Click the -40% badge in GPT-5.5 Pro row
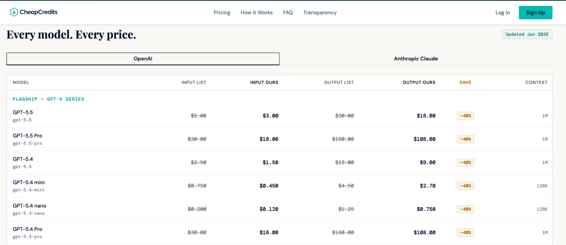The image size is (566, 245). 465,139
